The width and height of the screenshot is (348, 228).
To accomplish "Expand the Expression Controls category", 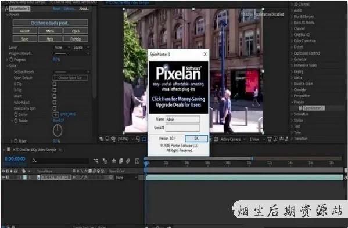I will coord(292,53).
